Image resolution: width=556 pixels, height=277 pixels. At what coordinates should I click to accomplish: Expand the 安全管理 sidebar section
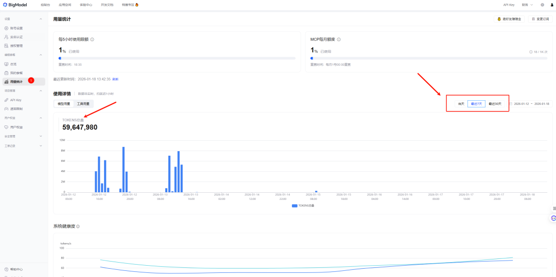(41, 136)
